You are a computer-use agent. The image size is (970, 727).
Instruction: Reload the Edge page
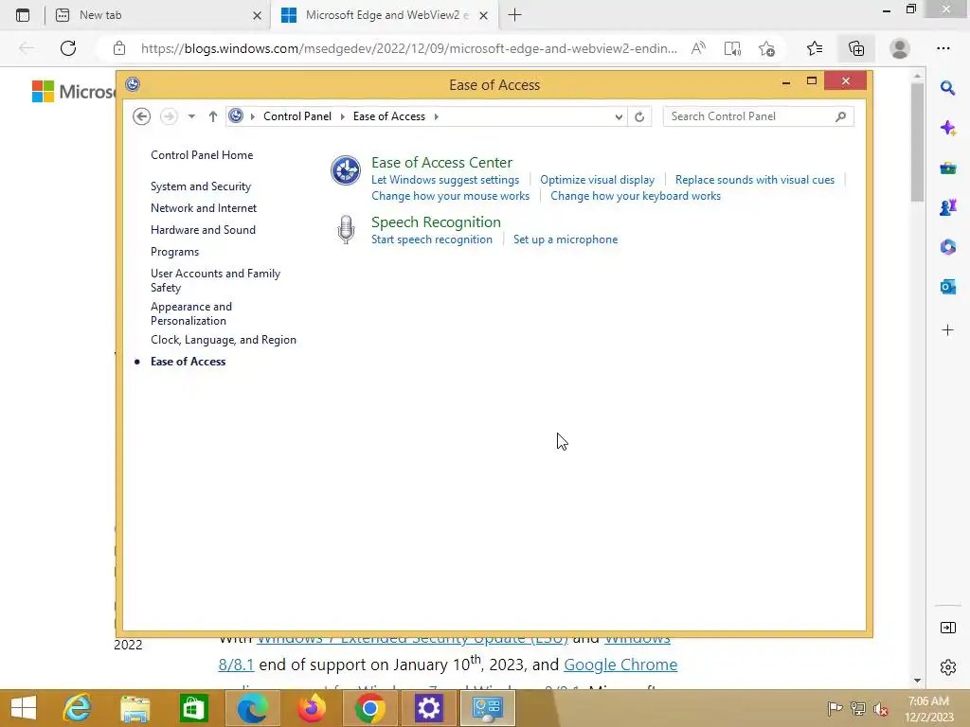(68, 48)
